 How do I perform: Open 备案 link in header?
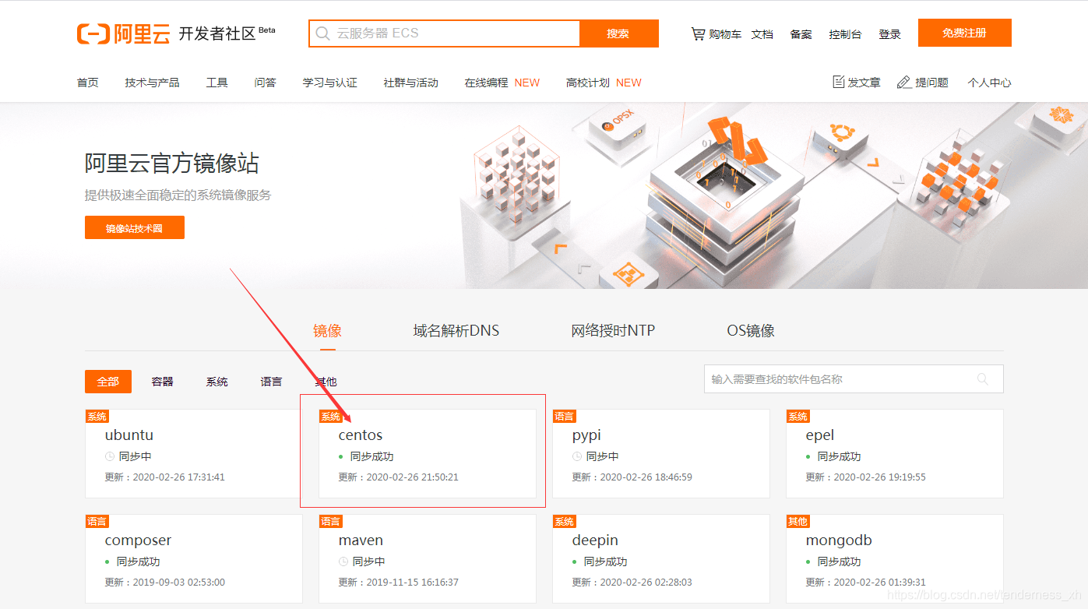801,34
